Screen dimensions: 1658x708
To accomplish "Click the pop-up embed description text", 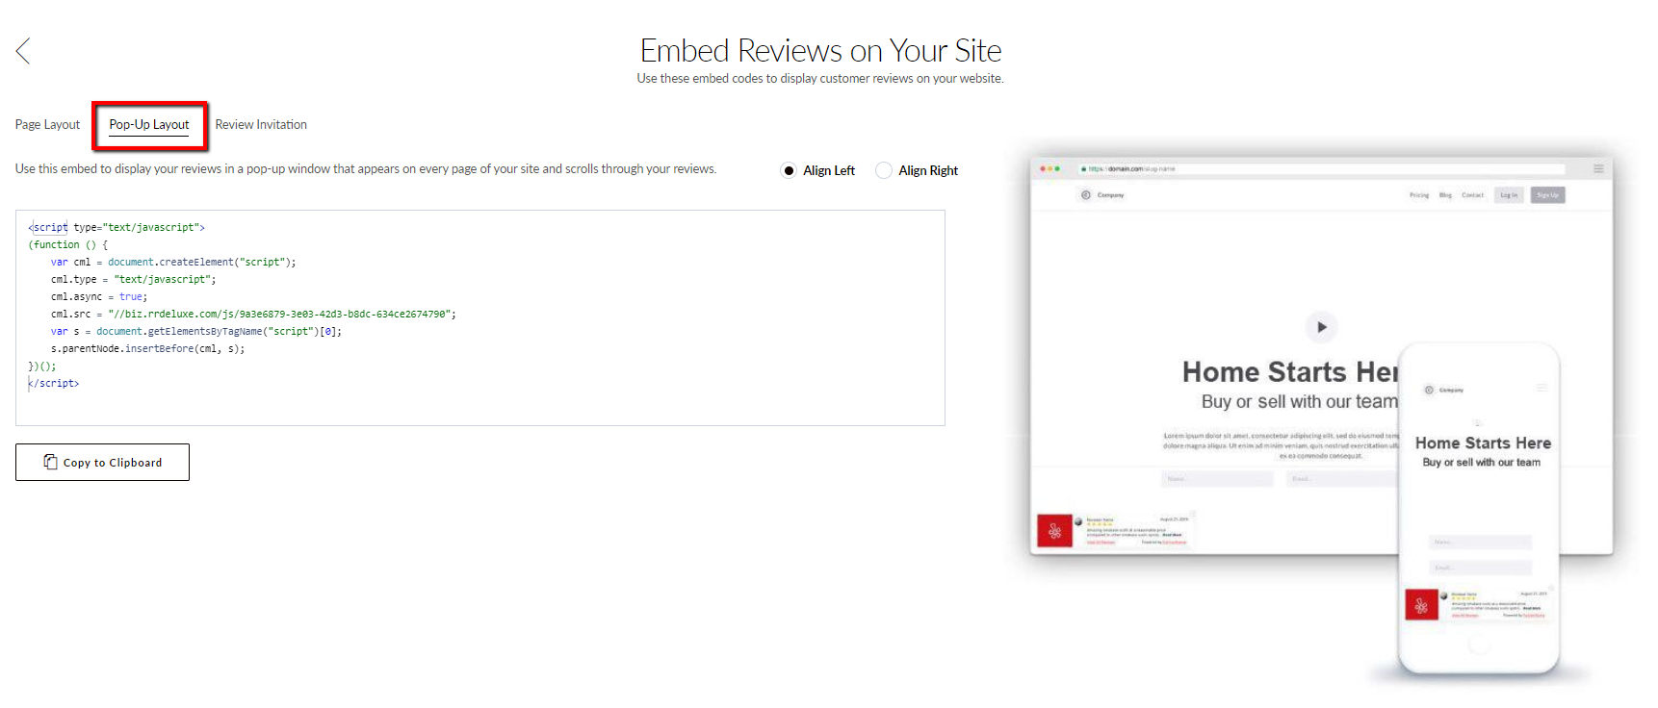I will (x=366, y=169).
